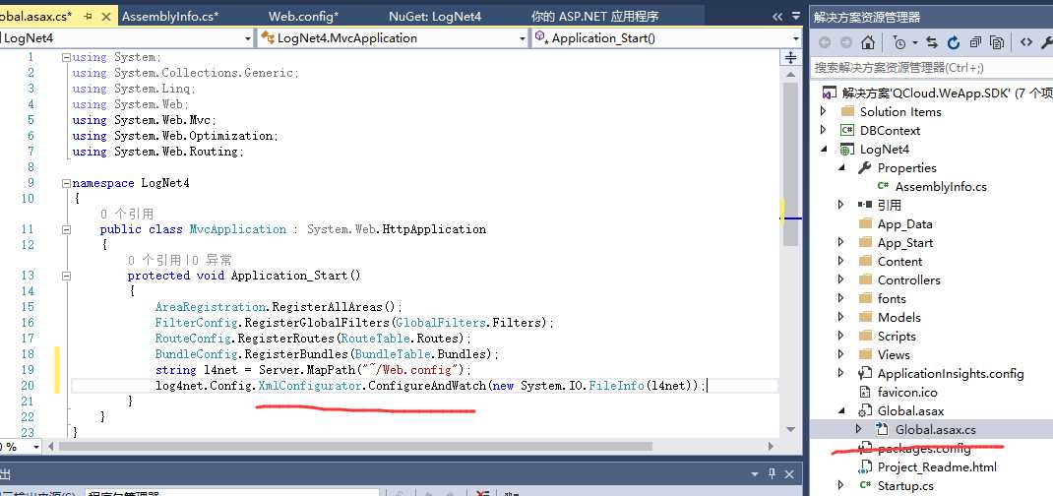Refresh the Solution Explorer tree
This screenshot has width=1053, height=496.
click(953, 43)
